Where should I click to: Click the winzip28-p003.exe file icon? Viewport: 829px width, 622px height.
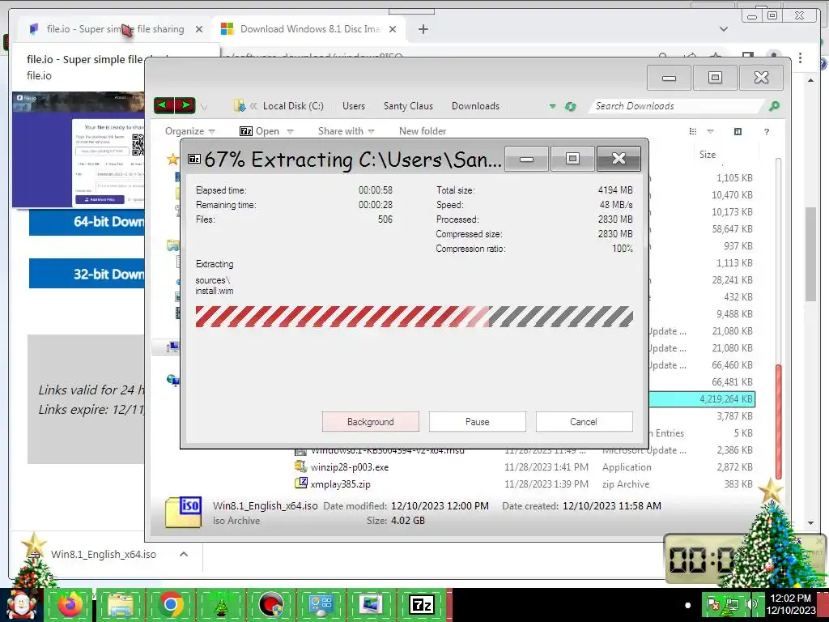(301, 466)
